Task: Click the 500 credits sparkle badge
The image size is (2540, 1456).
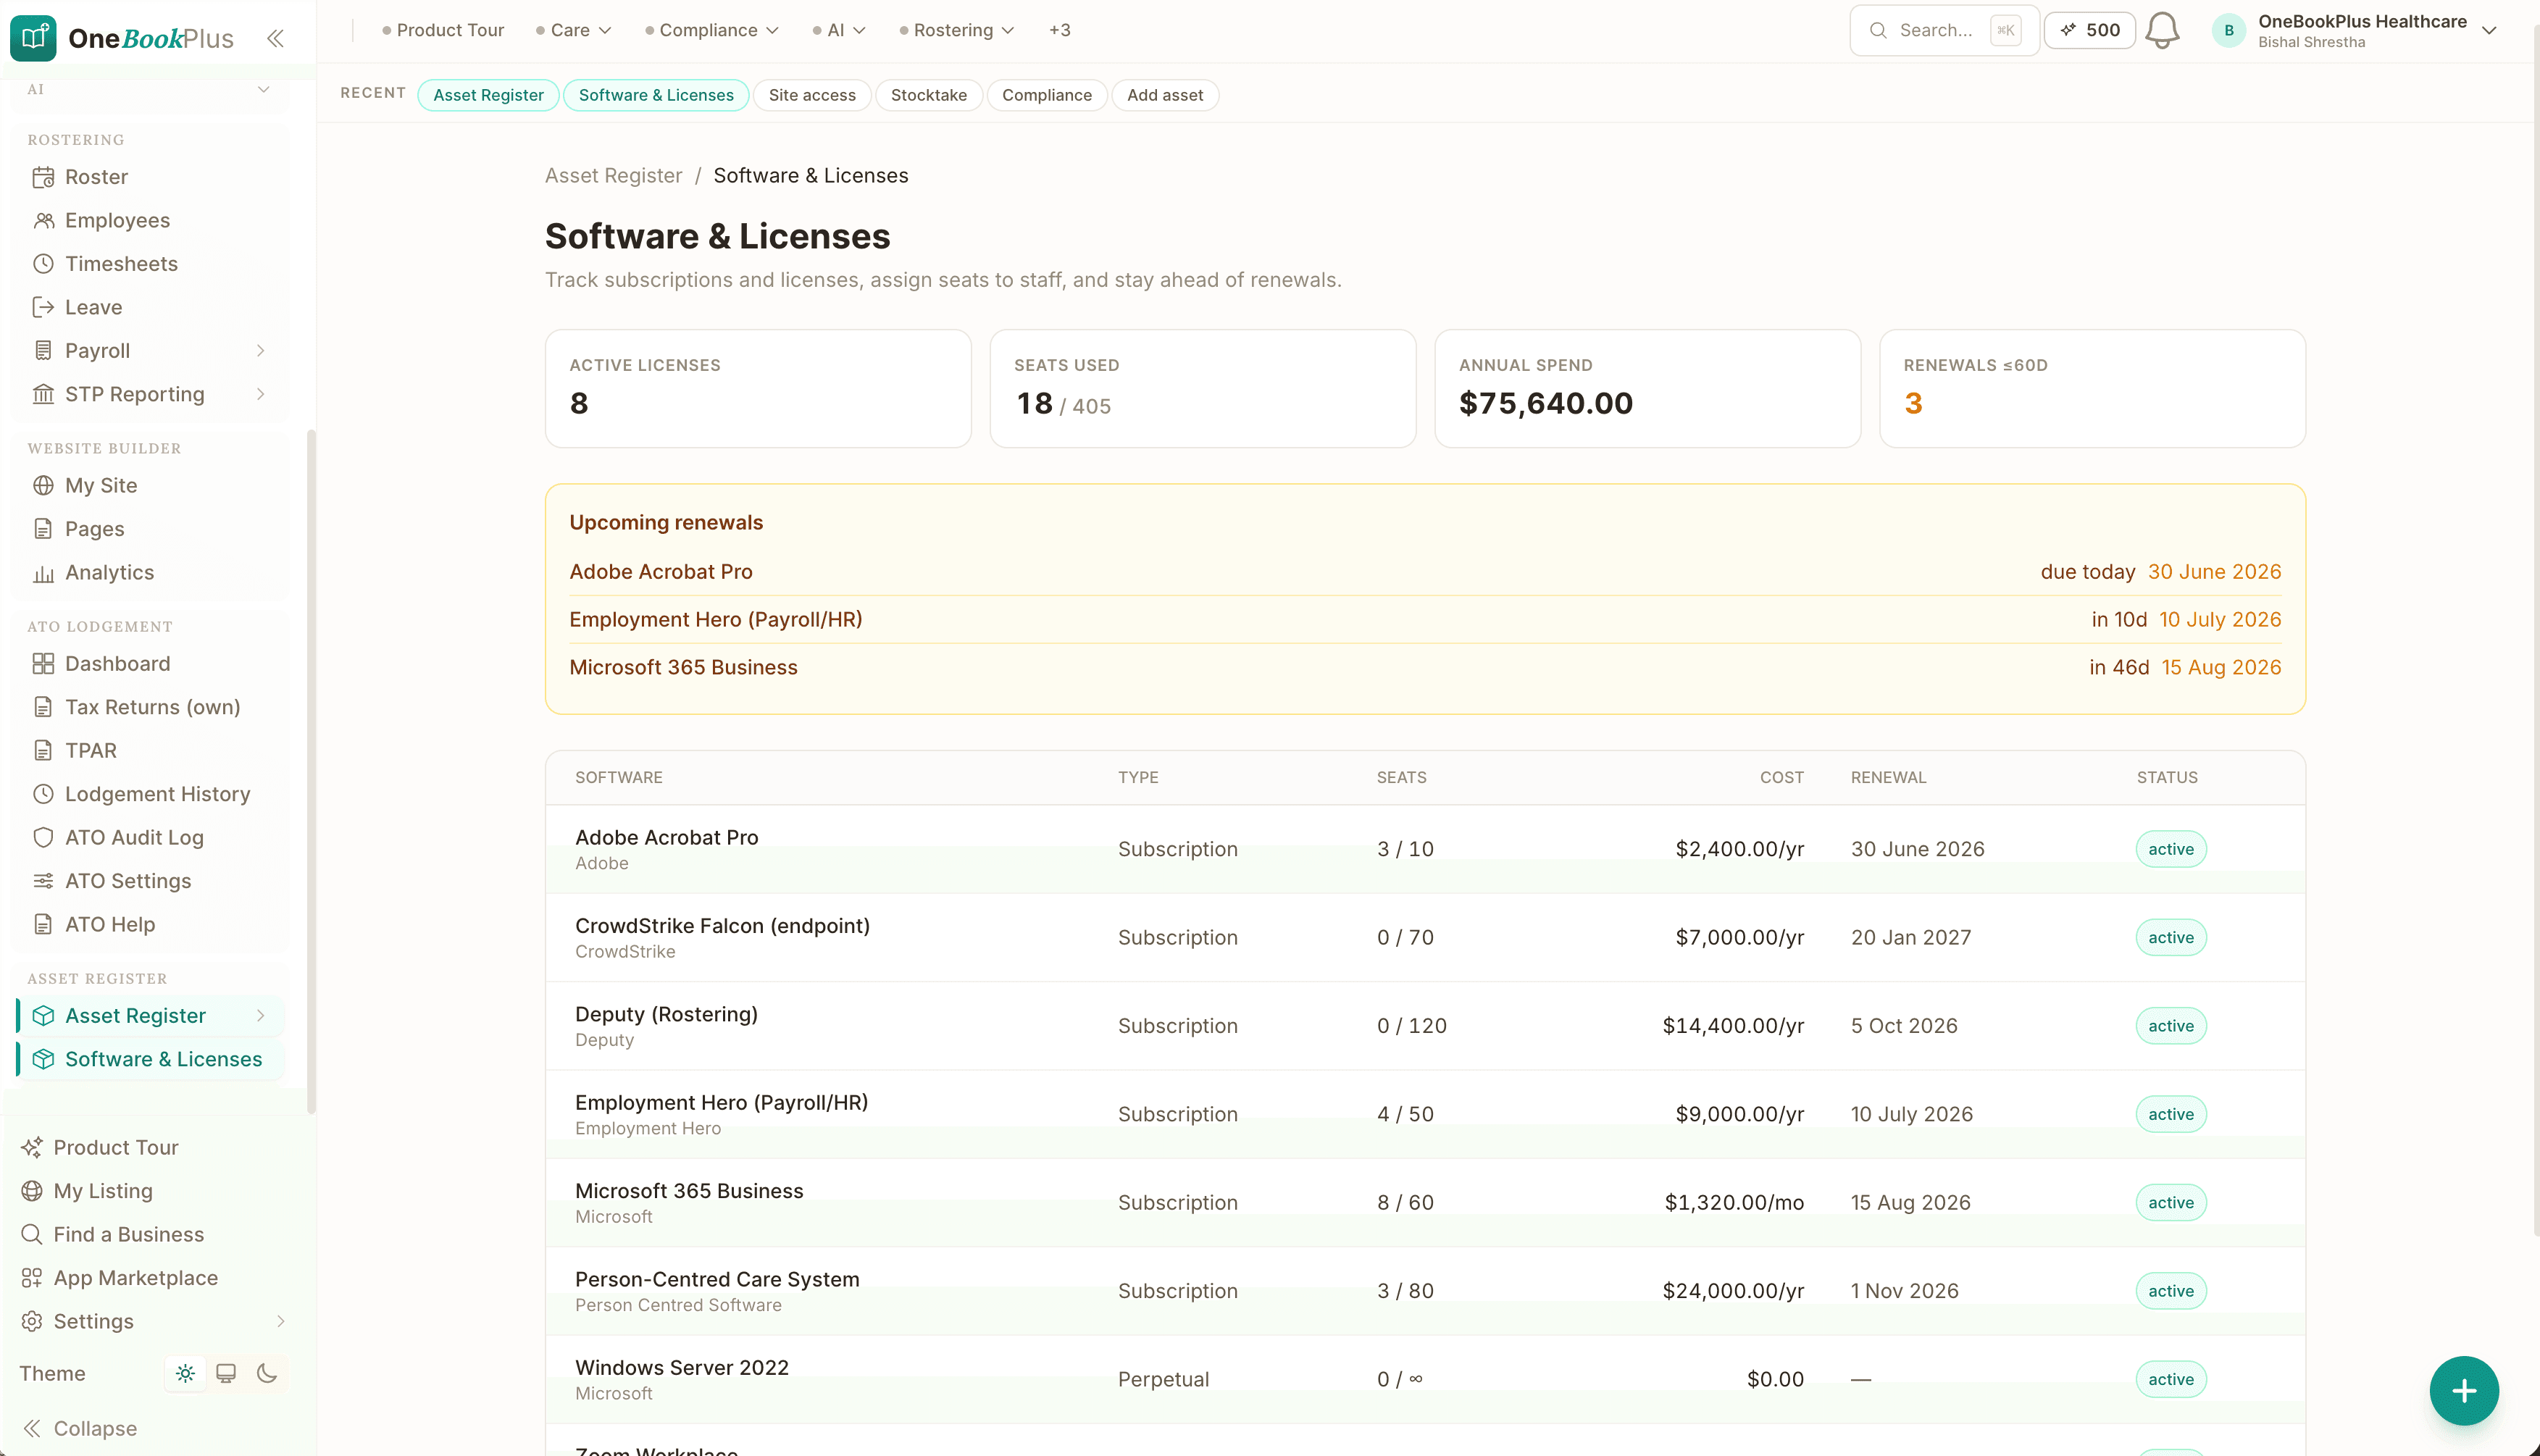Action: tap(2089, 30)
